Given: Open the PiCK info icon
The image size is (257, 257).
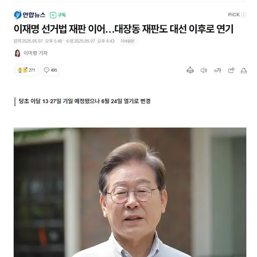Looking at the screenshot, I should 244,15.
